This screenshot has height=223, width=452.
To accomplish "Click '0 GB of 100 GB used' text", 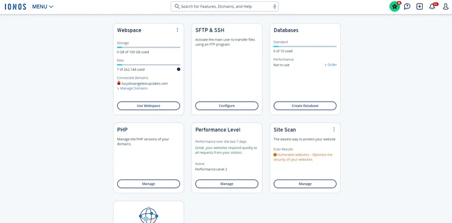I will 133,52.
